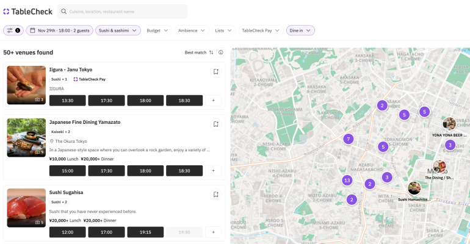Expand the Lists dropdown
This screenshot has width=470, height=244.
point(223,30)
